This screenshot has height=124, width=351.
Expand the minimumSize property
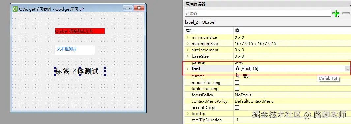click(x=188, y=37)
